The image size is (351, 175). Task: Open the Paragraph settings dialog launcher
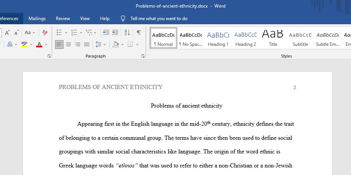point(143,56)
